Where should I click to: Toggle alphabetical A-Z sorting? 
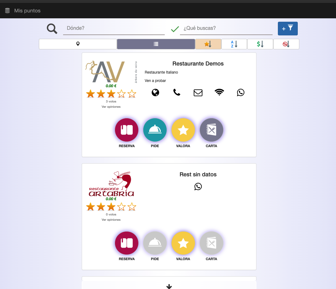tap(234, 44)
